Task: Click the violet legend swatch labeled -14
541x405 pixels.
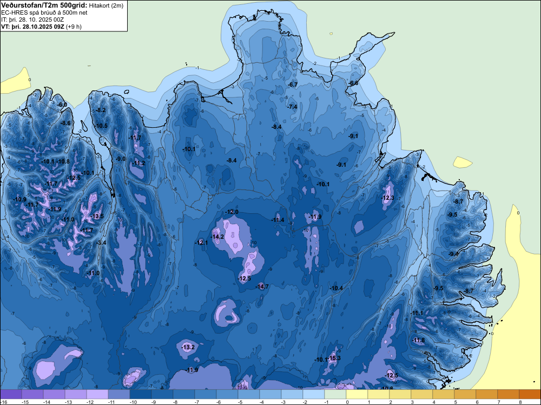Action: (x=54, y=394)
